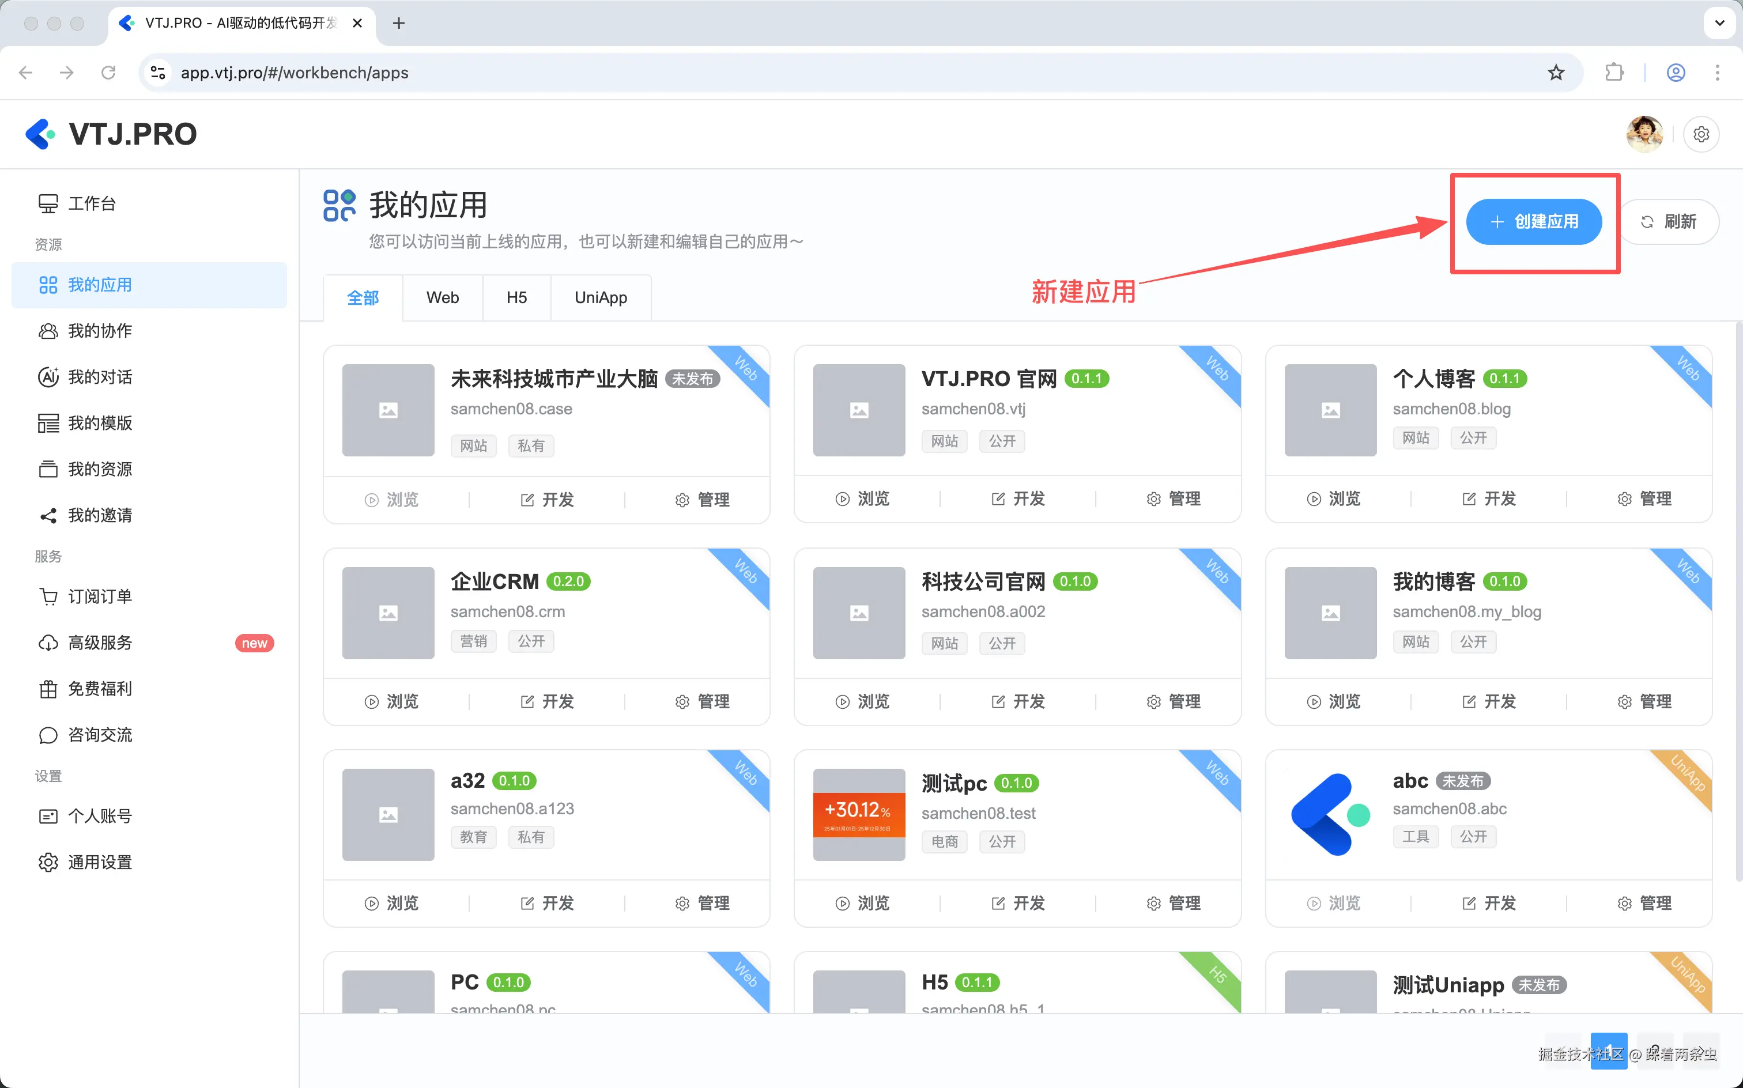Open the user avatar profile menu

[1644, 135]
